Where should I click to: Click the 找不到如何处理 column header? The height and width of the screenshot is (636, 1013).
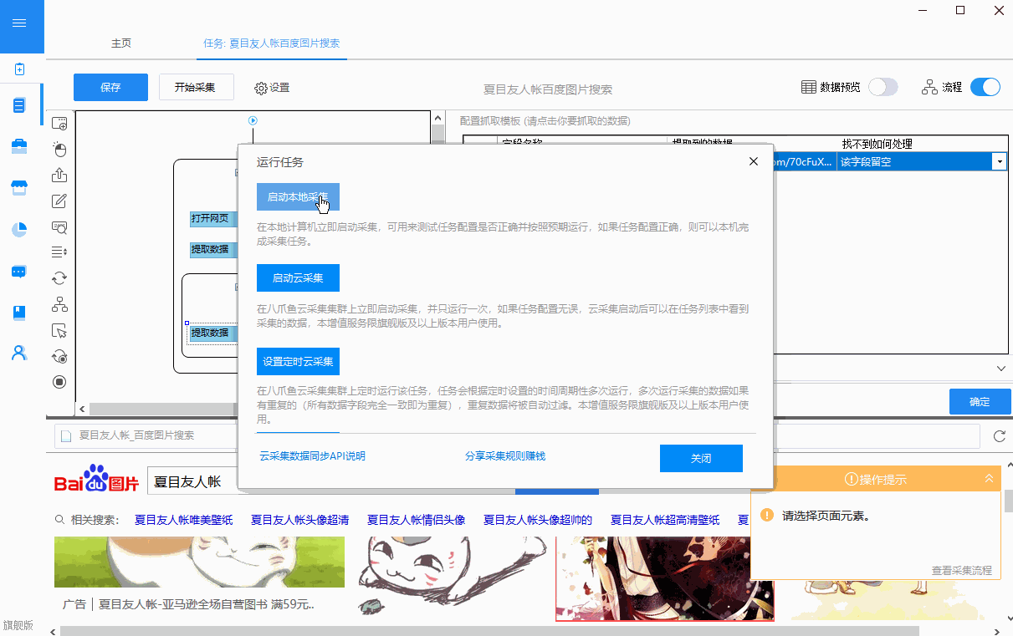point(877,144)
